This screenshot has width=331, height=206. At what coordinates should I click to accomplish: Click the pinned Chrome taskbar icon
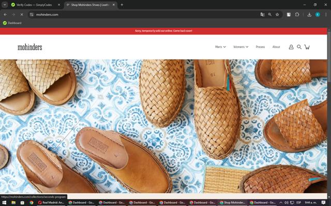[x=31, y=202]
